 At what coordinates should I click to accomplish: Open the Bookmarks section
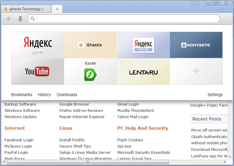[x=22, y=95]
